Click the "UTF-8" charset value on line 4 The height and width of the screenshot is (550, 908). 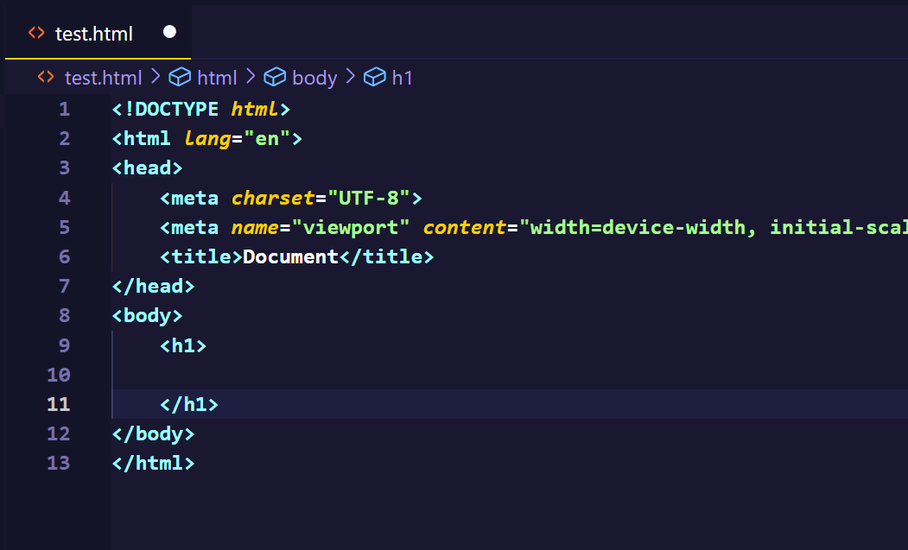[368, 198]
